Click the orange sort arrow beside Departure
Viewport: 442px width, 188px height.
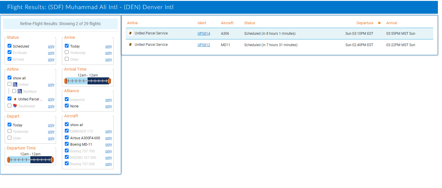380,23
